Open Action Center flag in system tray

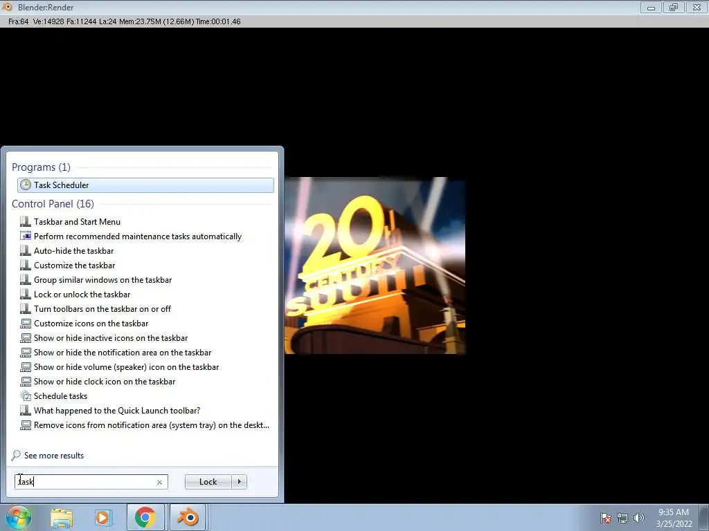click(x=605, y=518)
